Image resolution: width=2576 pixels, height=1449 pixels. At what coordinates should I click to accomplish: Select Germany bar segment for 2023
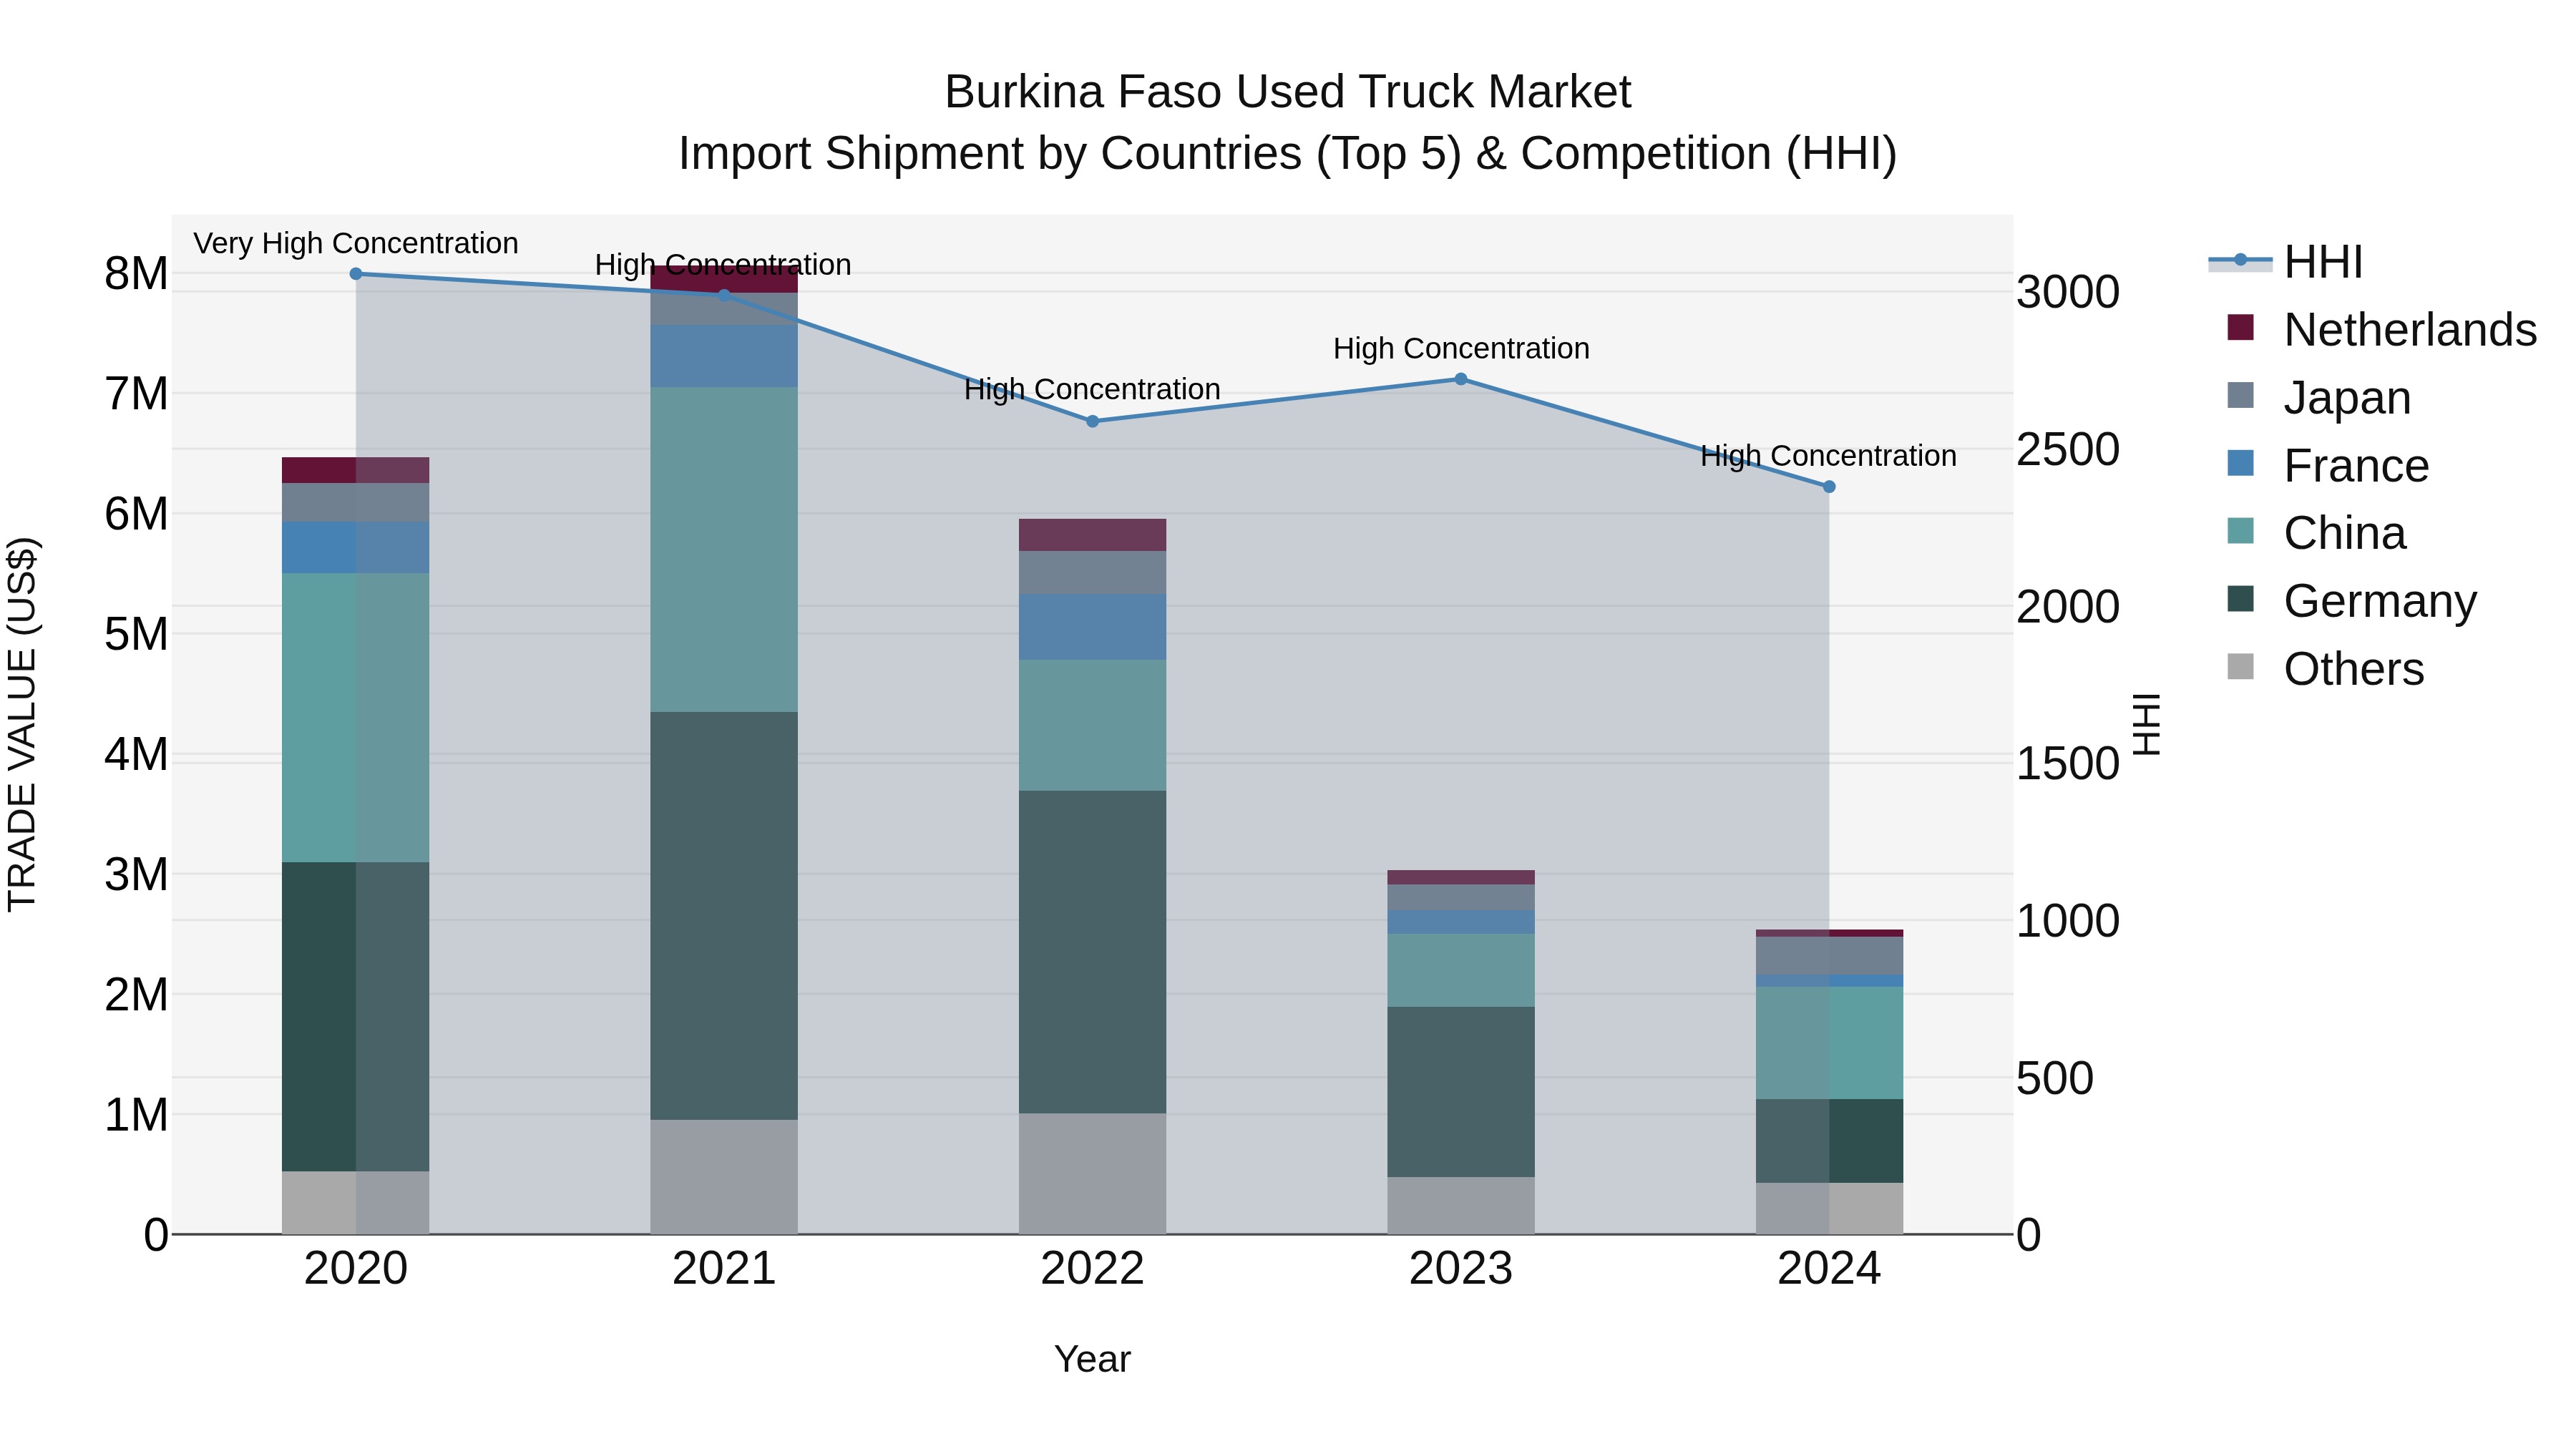1461,1092
